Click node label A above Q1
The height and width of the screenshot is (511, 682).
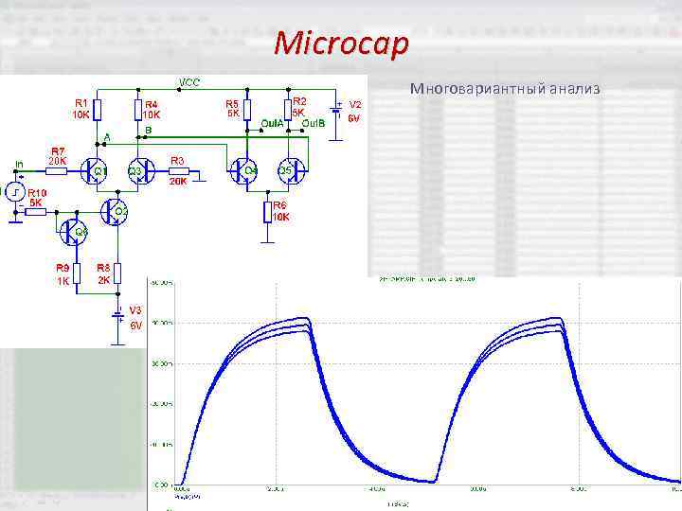tap(107, 137)
